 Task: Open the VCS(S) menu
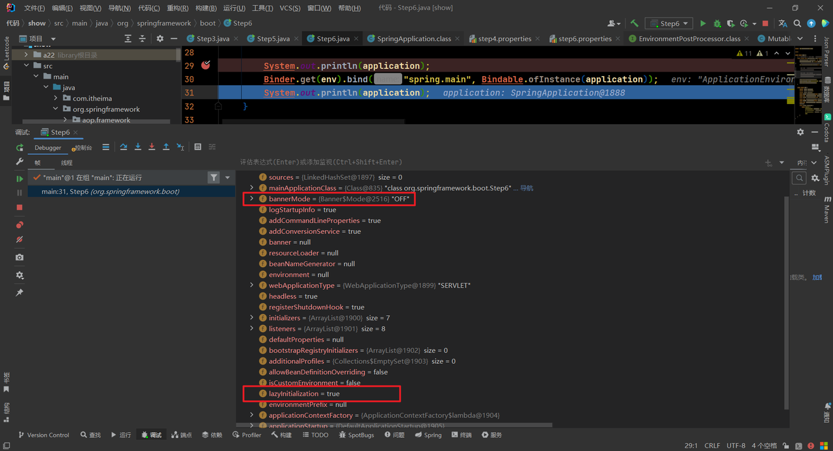290,8
